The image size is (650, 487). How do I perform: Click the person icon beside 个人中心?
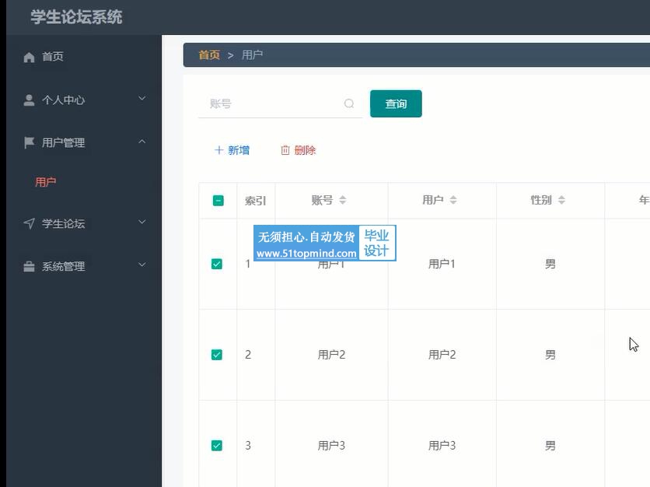[x=29, y=100]
